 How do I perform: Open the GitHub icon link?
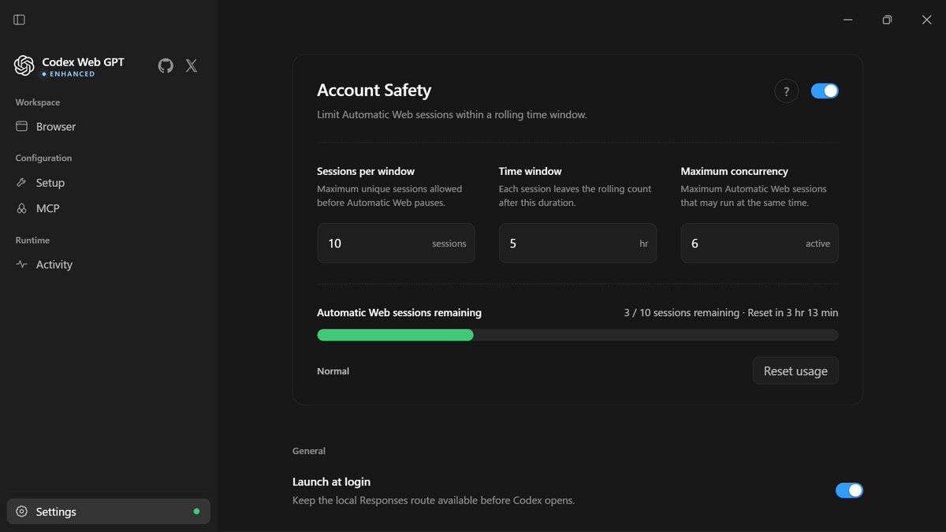pyautogui.click(x=166, y=65)
